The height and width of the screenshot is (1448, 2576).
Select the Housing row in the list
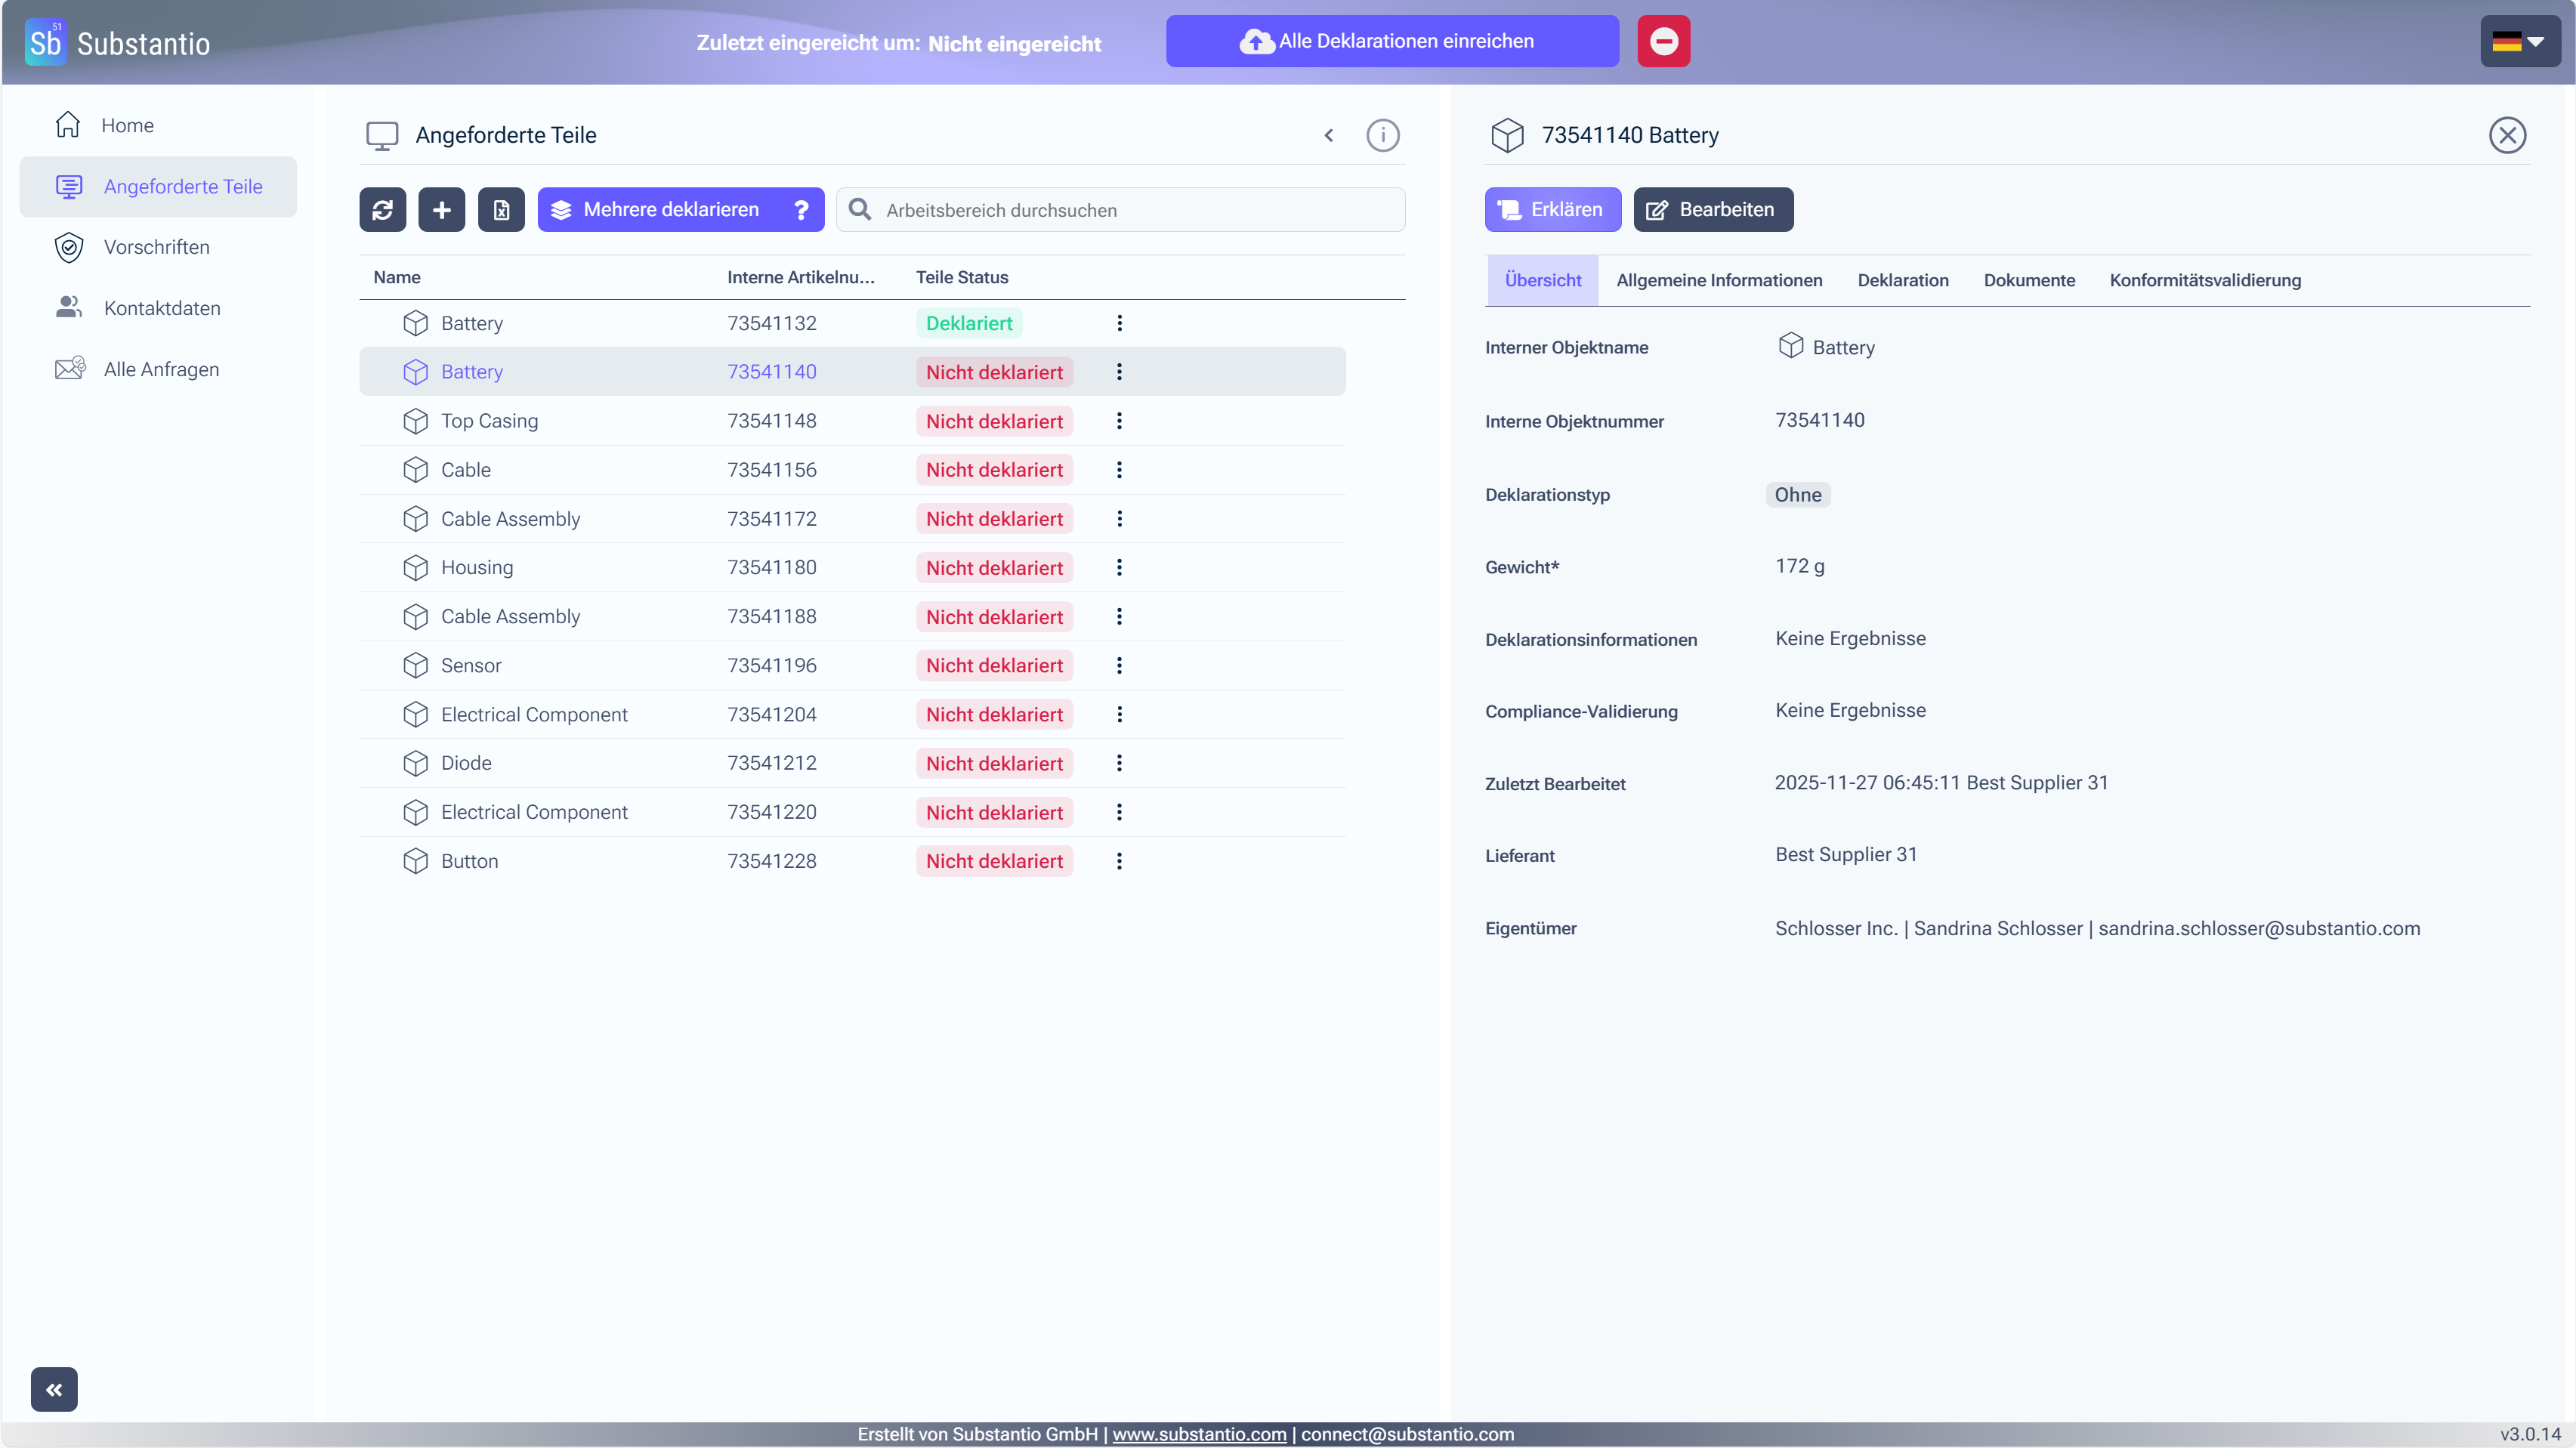(x=852, y=567)
